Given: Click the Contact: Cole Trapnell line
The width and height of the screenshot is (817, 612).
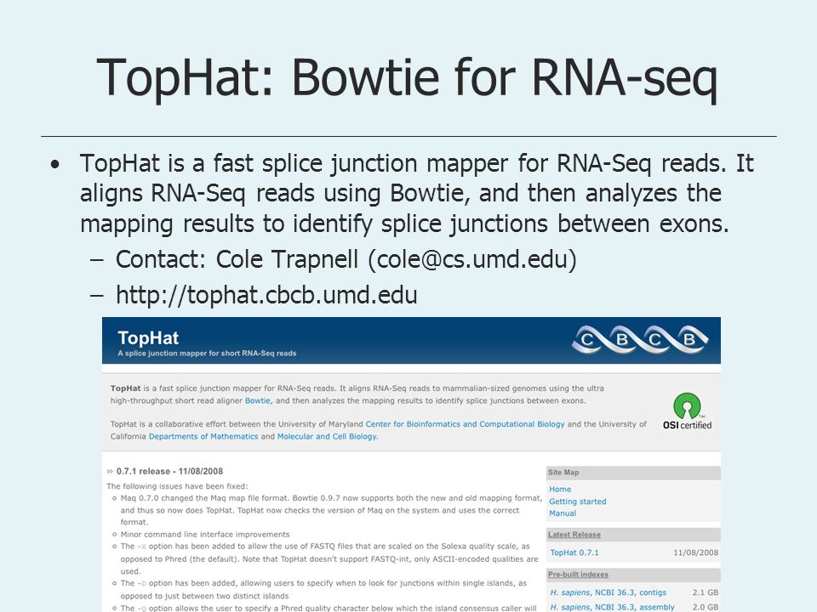Looking at the screenshot, I should point(346,259).
